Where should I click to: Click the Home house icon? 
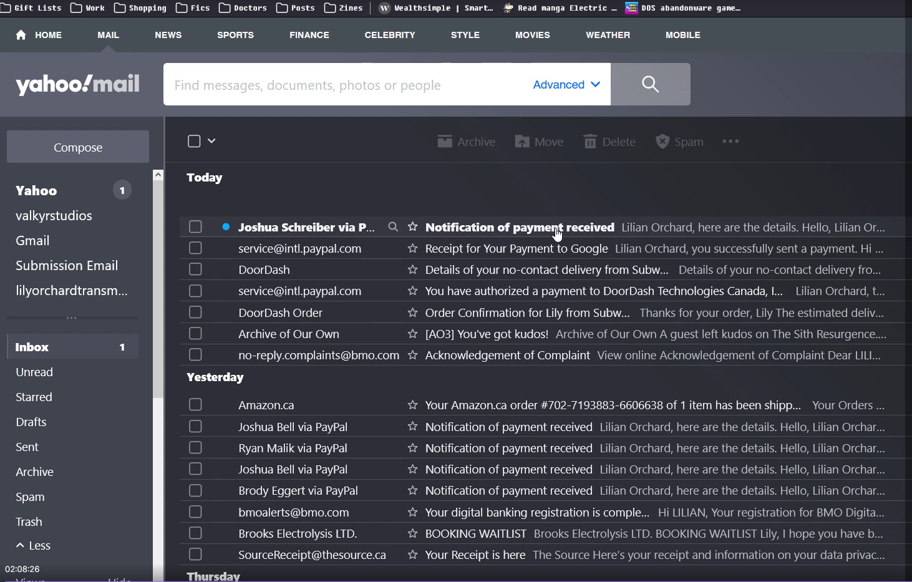click(x=21, y=35)
